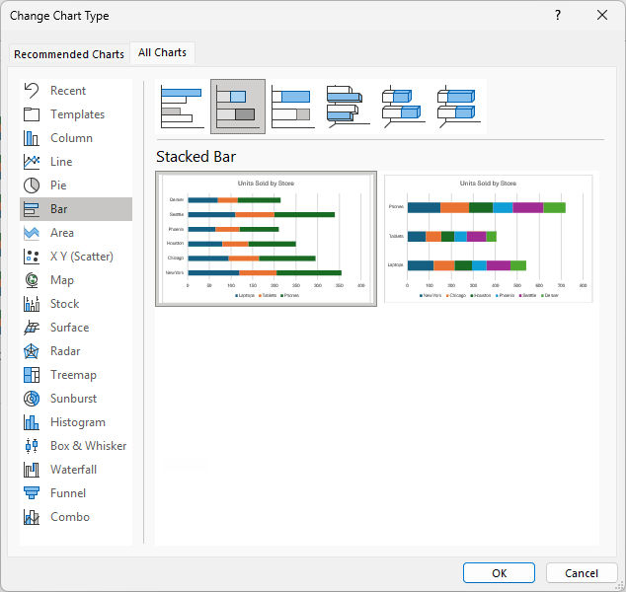Select the Templates label
This screenshot has width=626, height=592.
click(77, 114)
